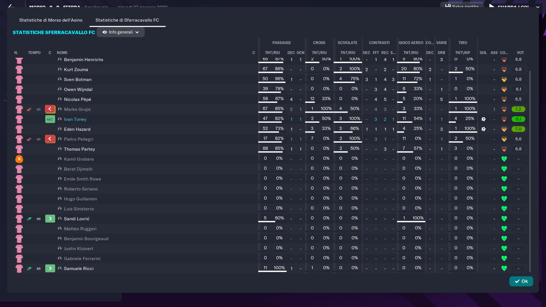Click the shirt icon for Emile Smith Rowe
The width and height of the screenshot is (546, 307).
[19, 179]
